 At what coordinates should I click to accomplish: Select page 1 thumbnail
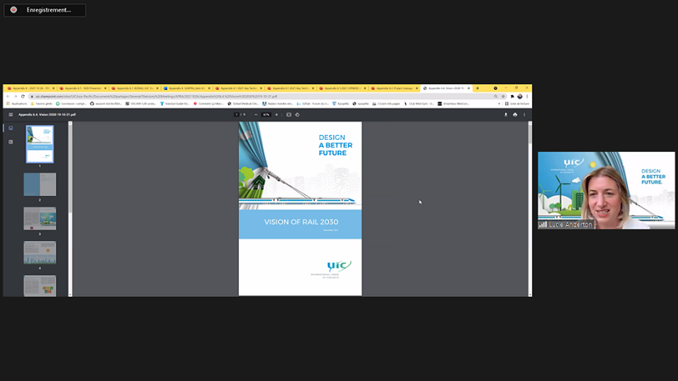40,144
